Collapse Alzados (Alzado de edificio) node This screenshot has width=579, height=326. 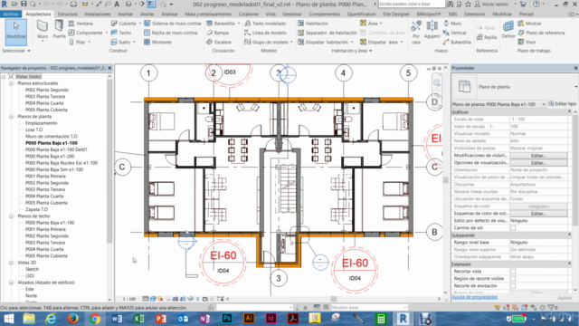point(12,283)
